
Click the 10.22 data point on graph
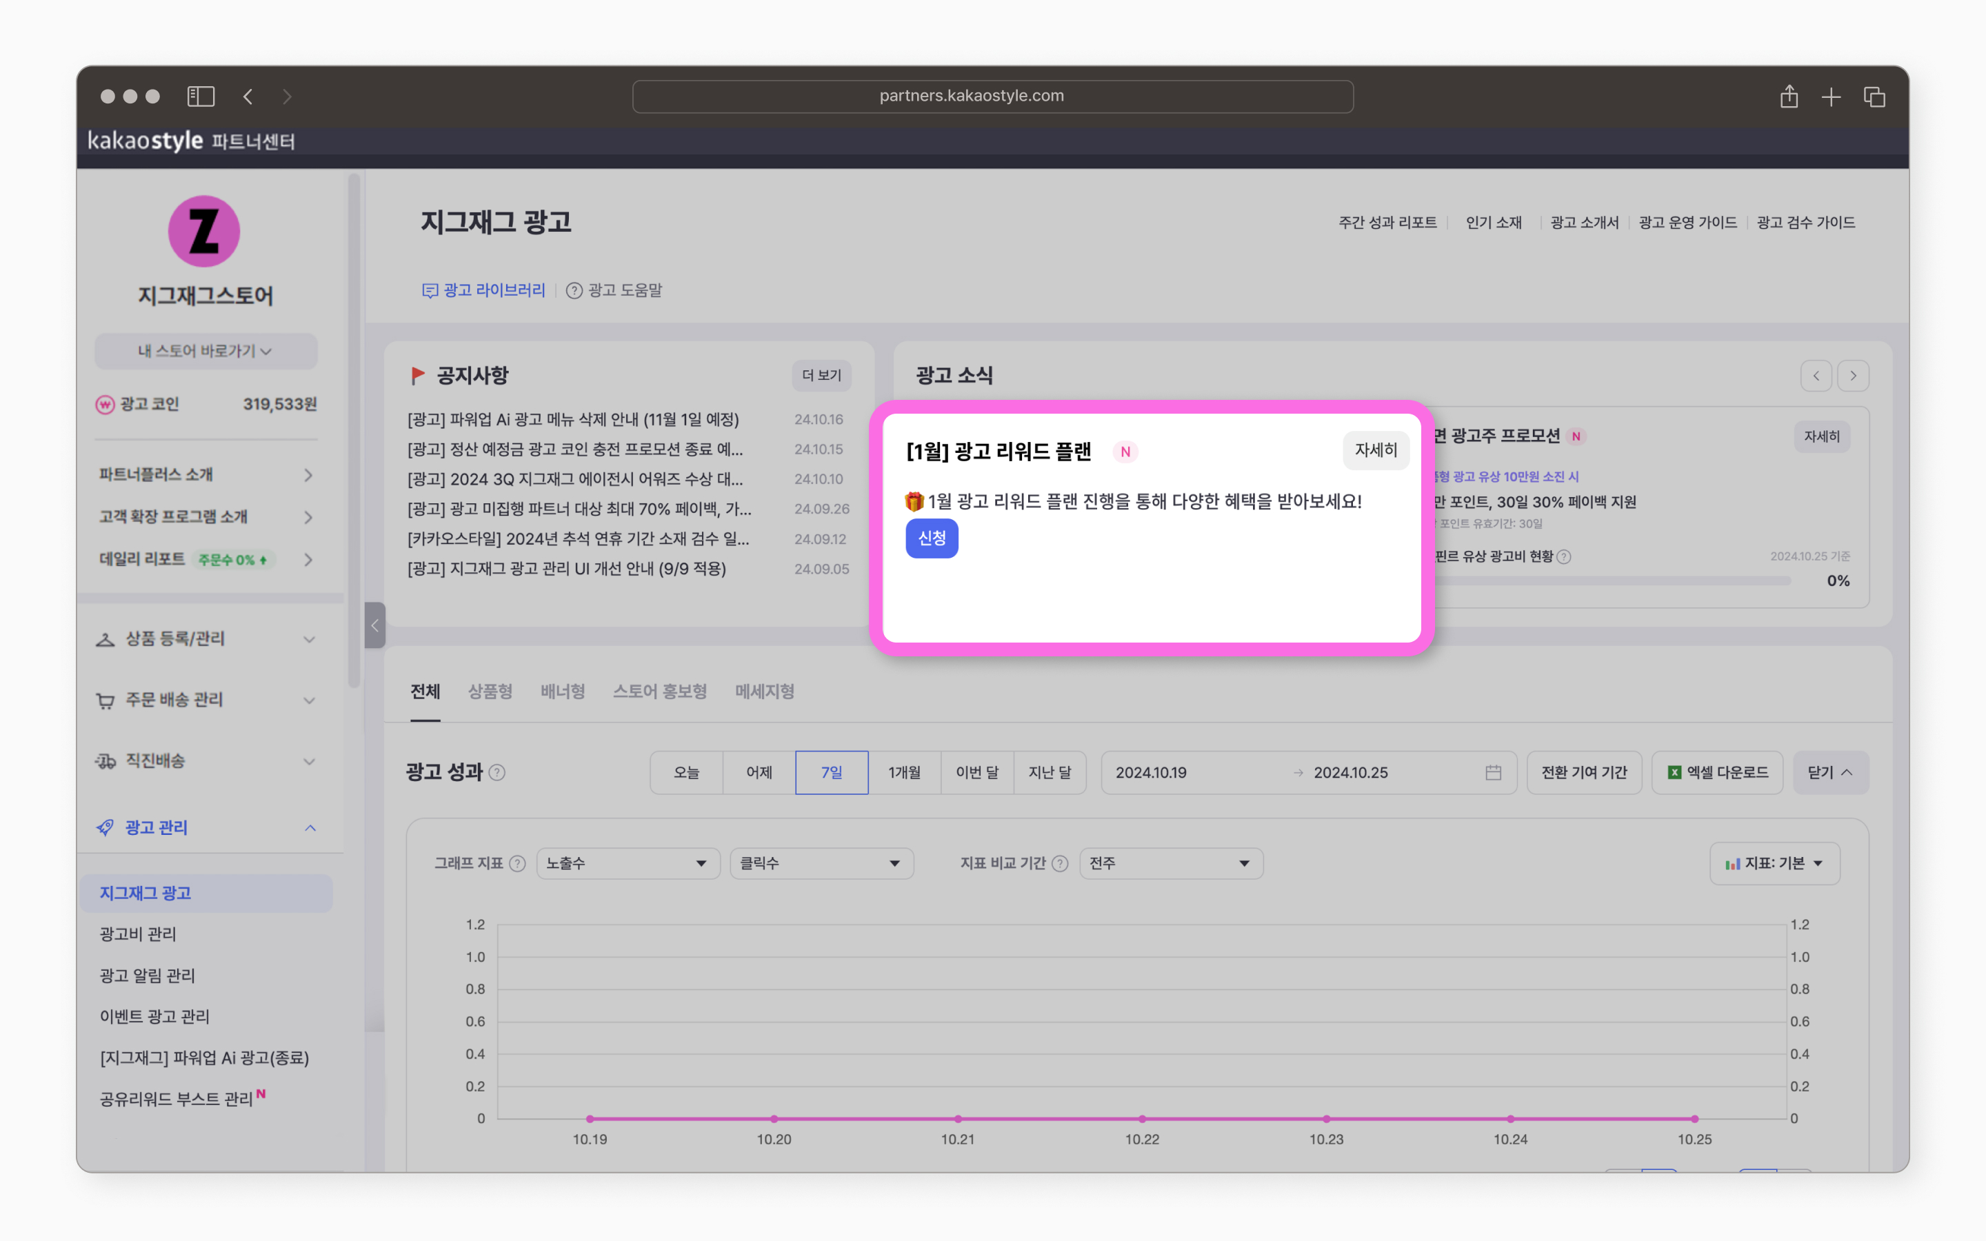[x=1141, y=1119]
